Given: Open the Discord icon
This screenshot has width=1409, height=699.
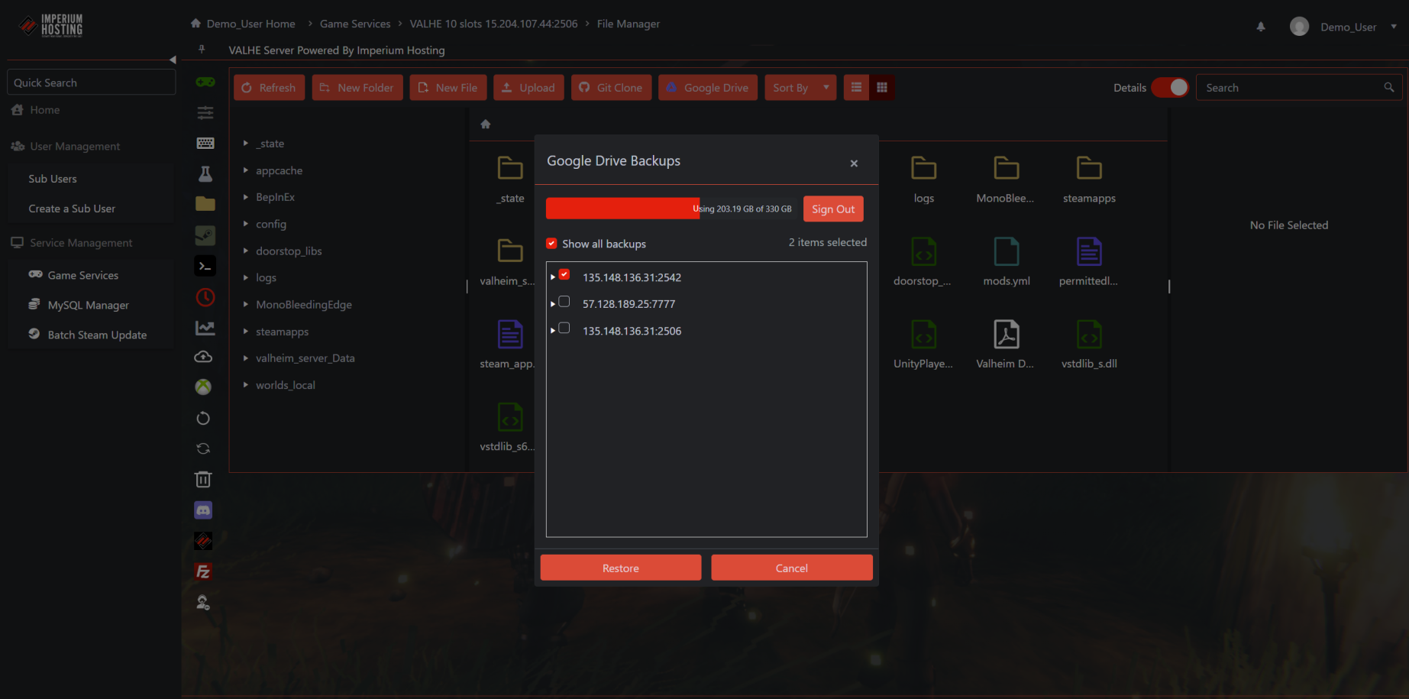Looking at the screenshot, I should click(203, 510).
